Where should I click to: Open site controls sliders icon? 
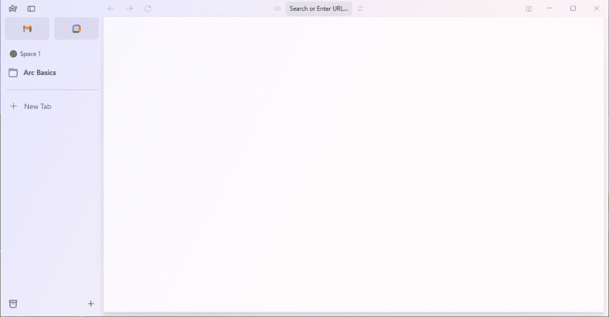360,8
